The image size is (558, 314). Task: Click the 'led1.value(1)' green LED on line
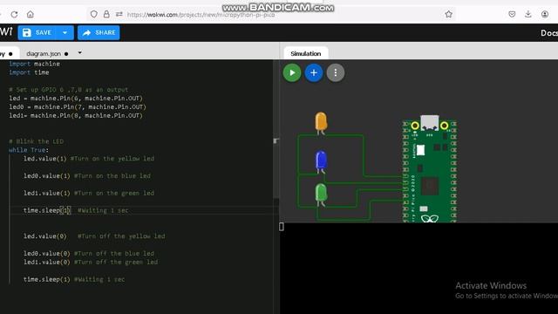pos(89,193)
